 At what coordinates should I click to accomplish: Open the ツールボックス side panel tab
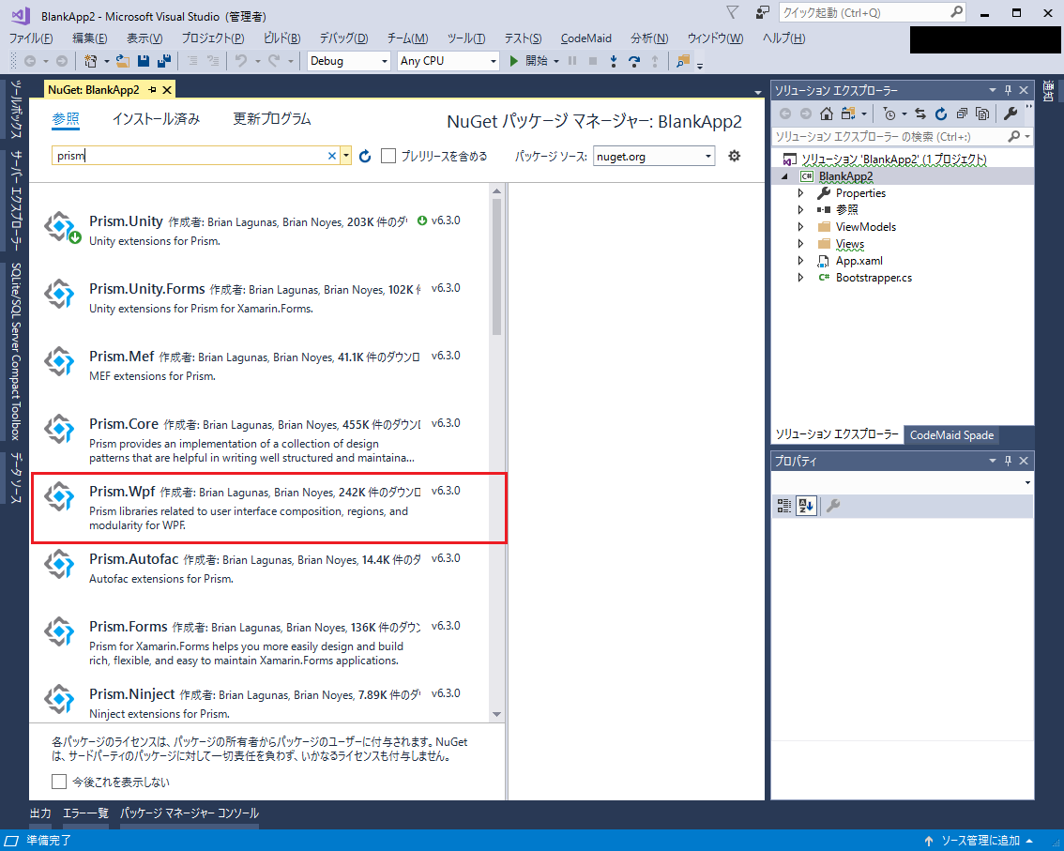point(16,109)
